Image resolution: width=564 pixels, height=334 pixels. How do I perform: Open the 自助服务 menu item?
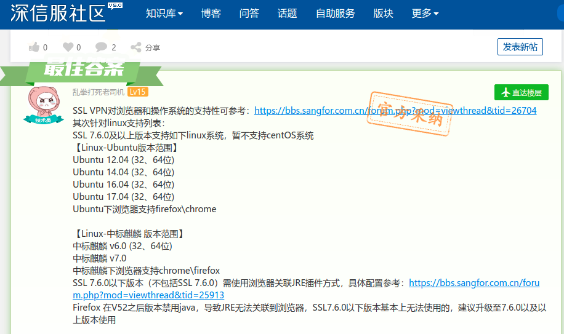[335, 14]
